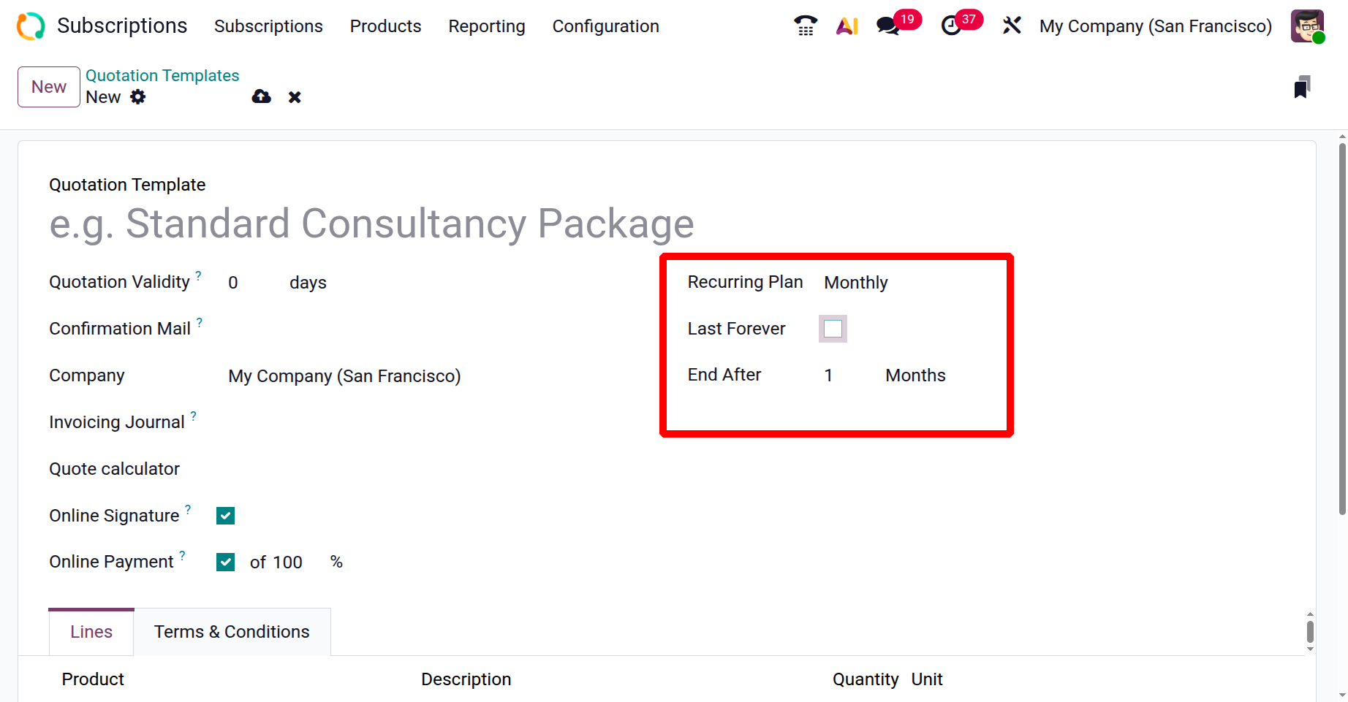The width and height of the screenshot is (1348, 702).
Task: Open the Configuration menu
Action: (x=605, y=26)
